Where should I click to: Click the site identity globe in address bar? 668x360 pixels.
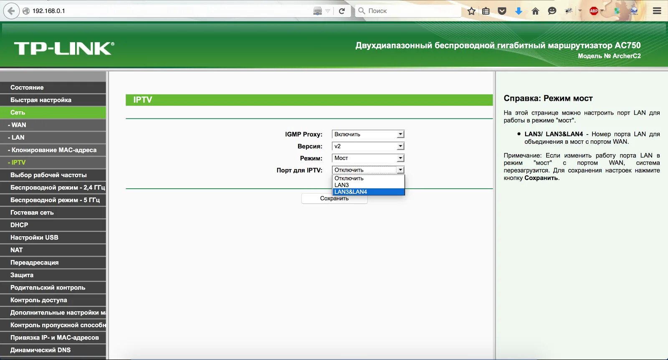pos(26,11)
